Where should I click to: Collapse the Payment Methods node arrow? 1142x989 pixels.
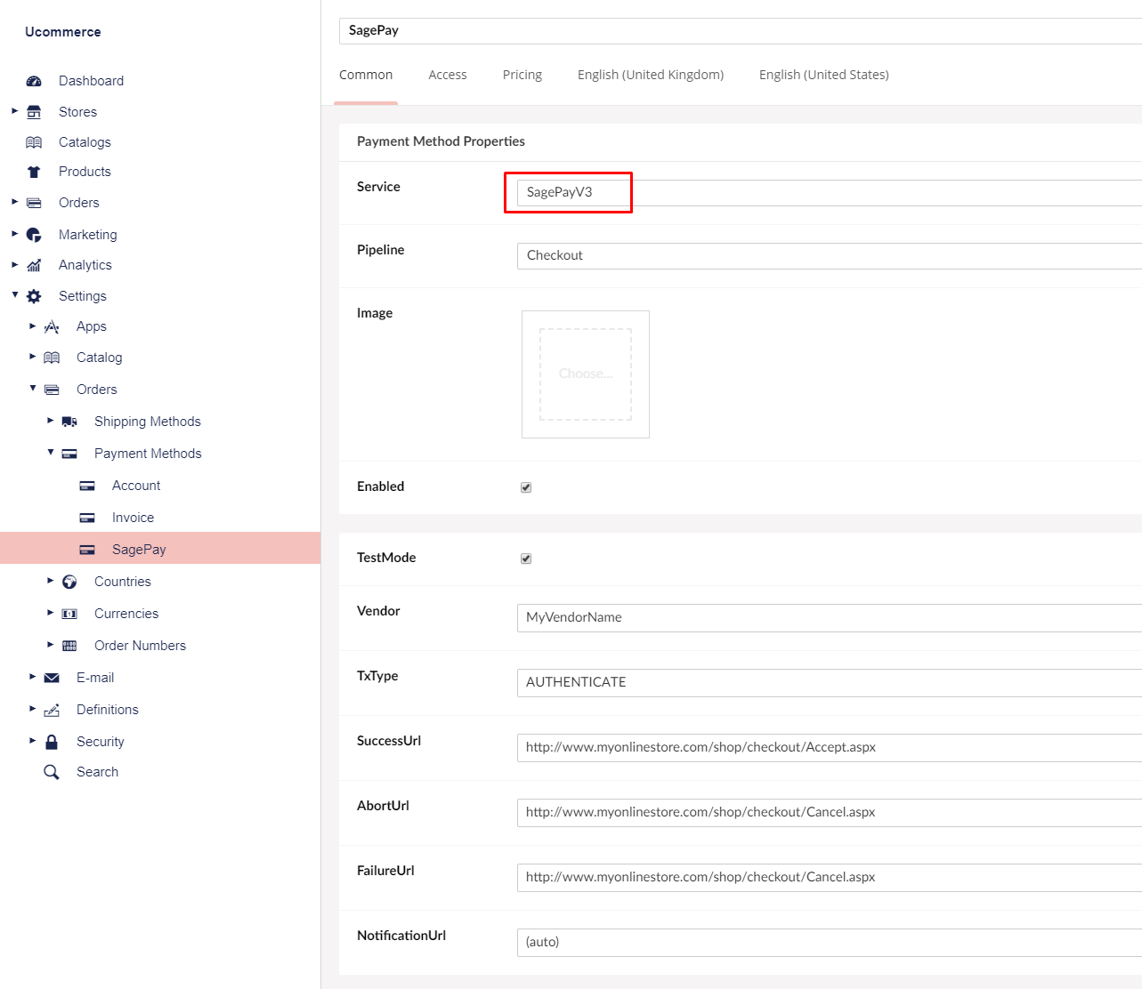[50, 452]
